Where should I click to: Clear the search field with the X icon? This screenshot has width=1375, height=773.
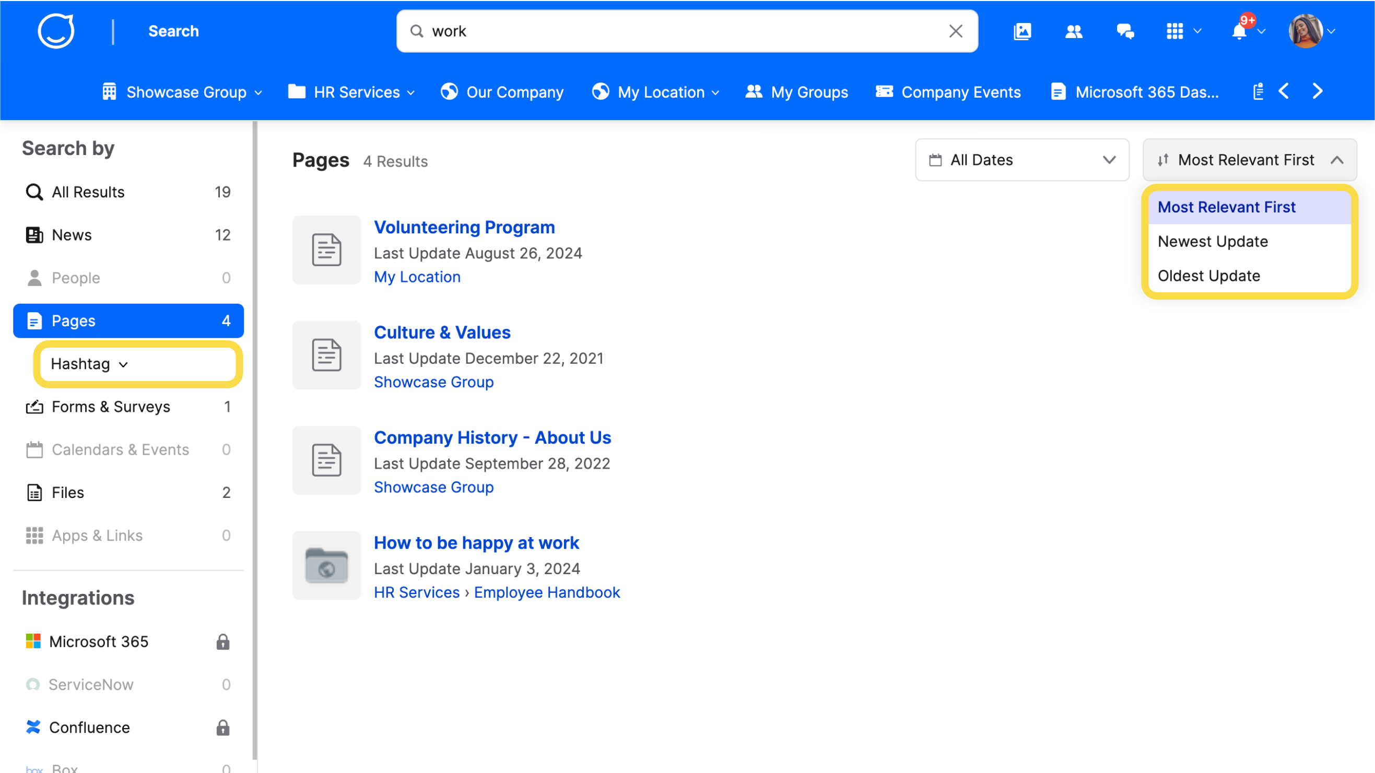click(x=956, y=31)
